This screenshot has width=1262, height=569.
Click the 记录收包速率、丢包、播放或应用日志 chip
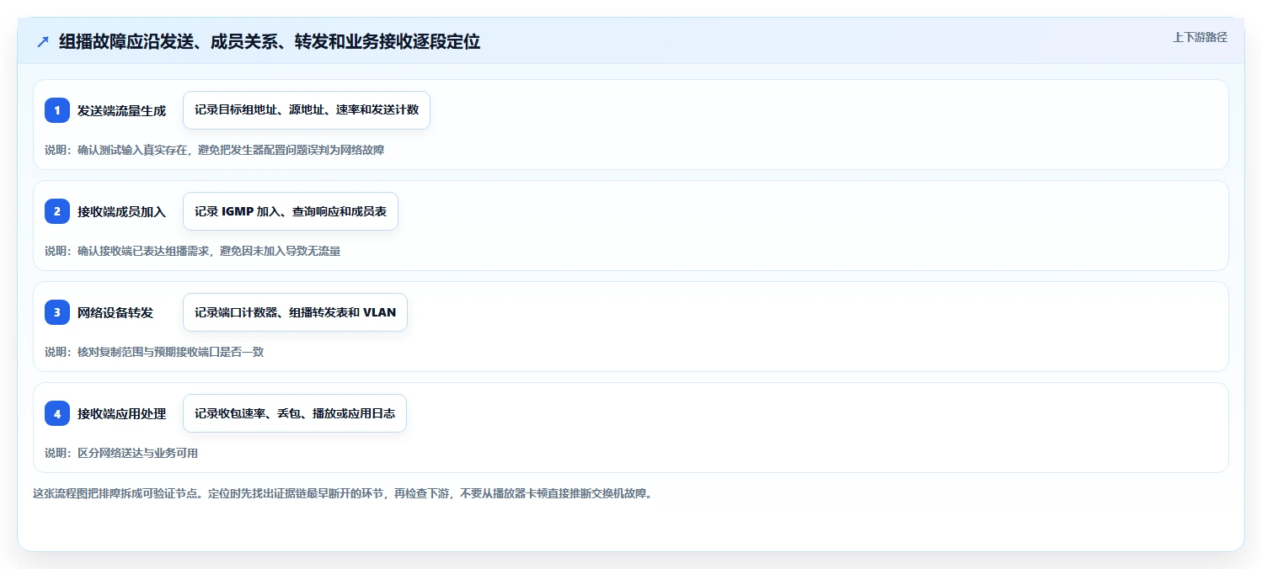point(295,413)
